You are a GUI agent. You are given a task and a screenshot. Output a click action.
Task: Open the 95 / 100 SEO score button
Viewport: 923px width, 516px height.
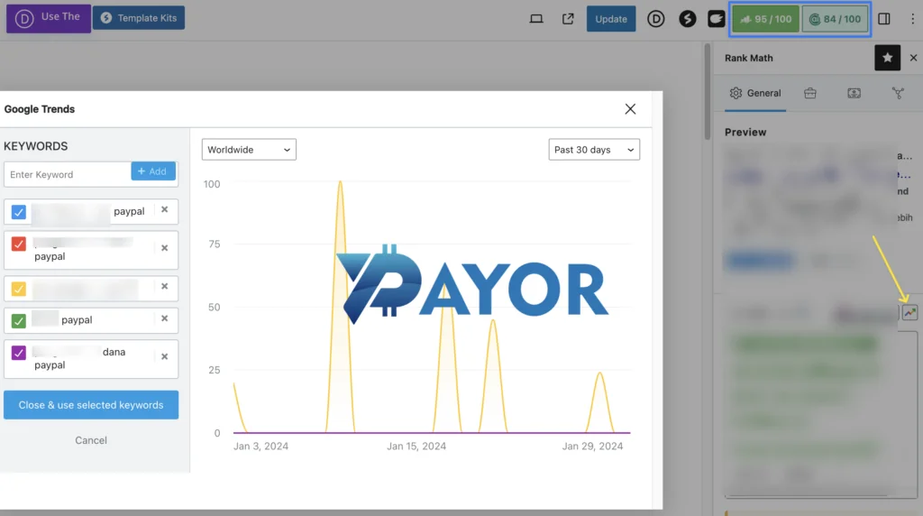[766, 19]
